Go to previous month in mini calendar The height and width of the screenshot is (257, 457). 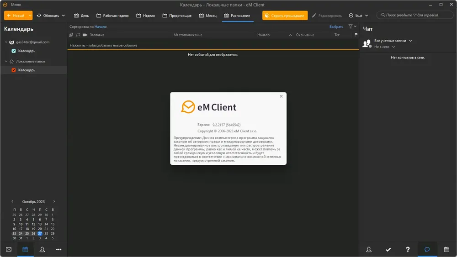pos(12,201)
